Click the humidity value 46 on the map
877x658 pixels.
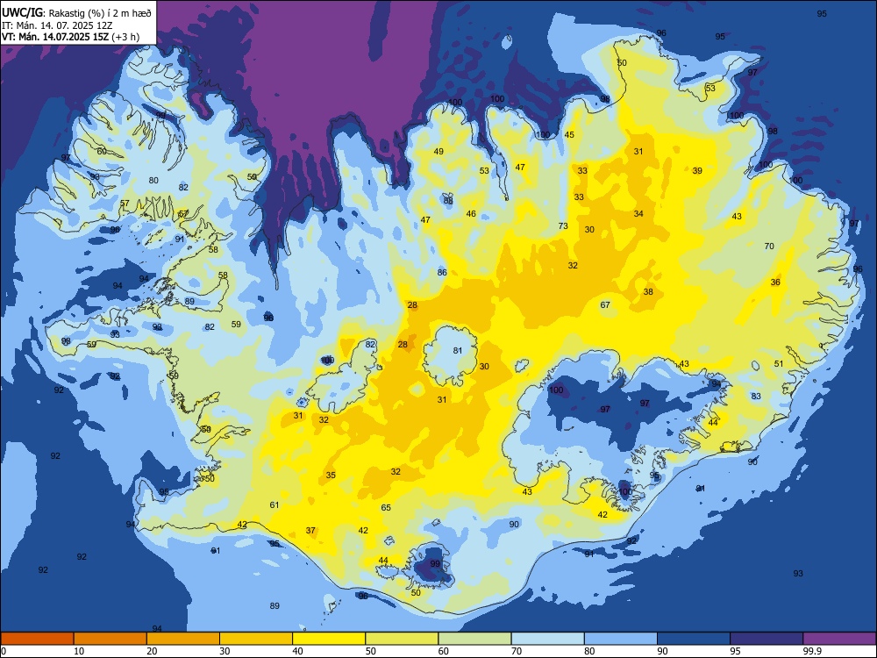tap(472, 214)
